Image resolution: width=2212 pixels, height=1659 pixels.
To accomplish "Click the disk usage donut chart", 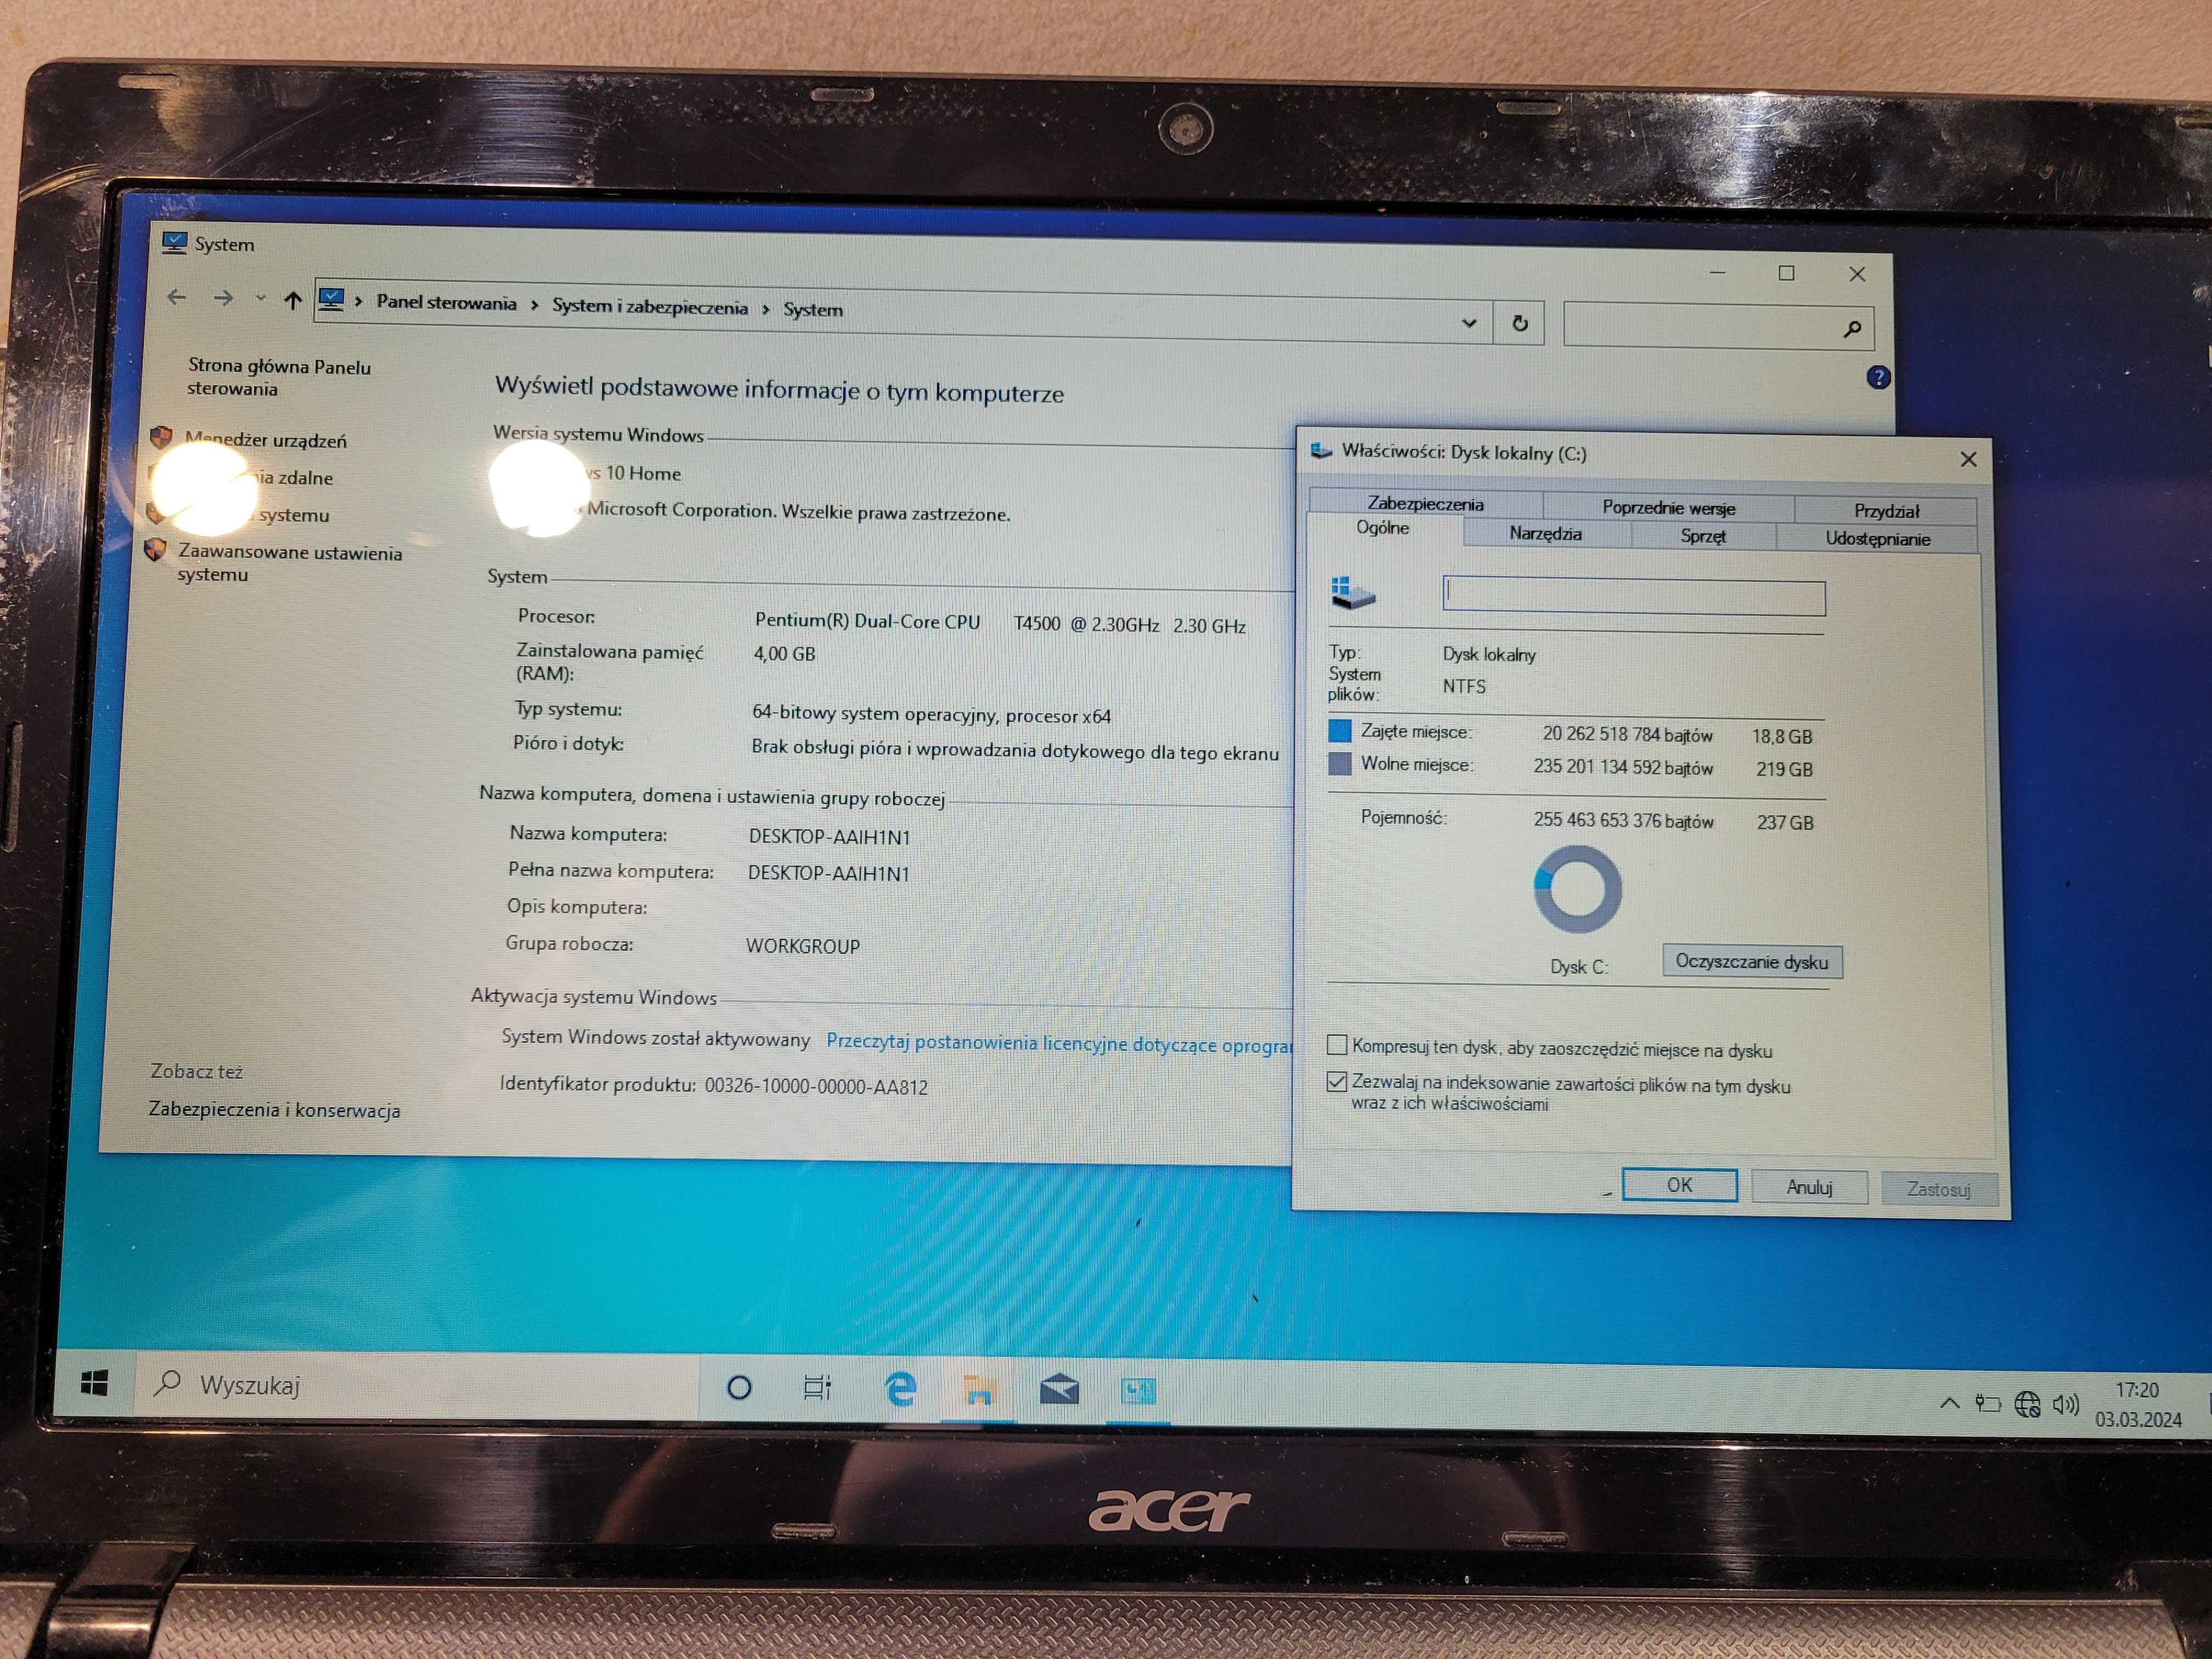I will [1577, 889].
